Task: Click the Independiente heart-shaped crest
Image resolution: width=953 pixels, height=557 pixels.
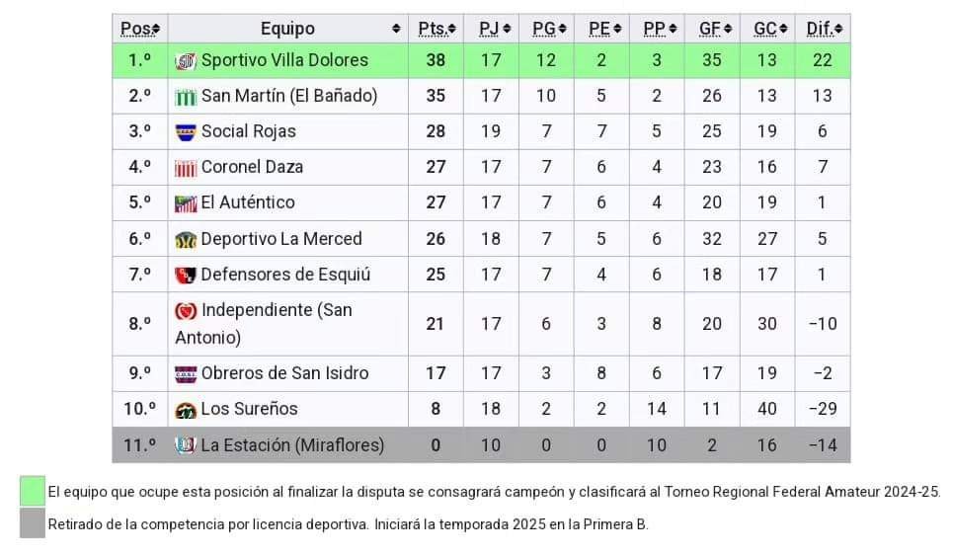Action: tap(186, 311)
